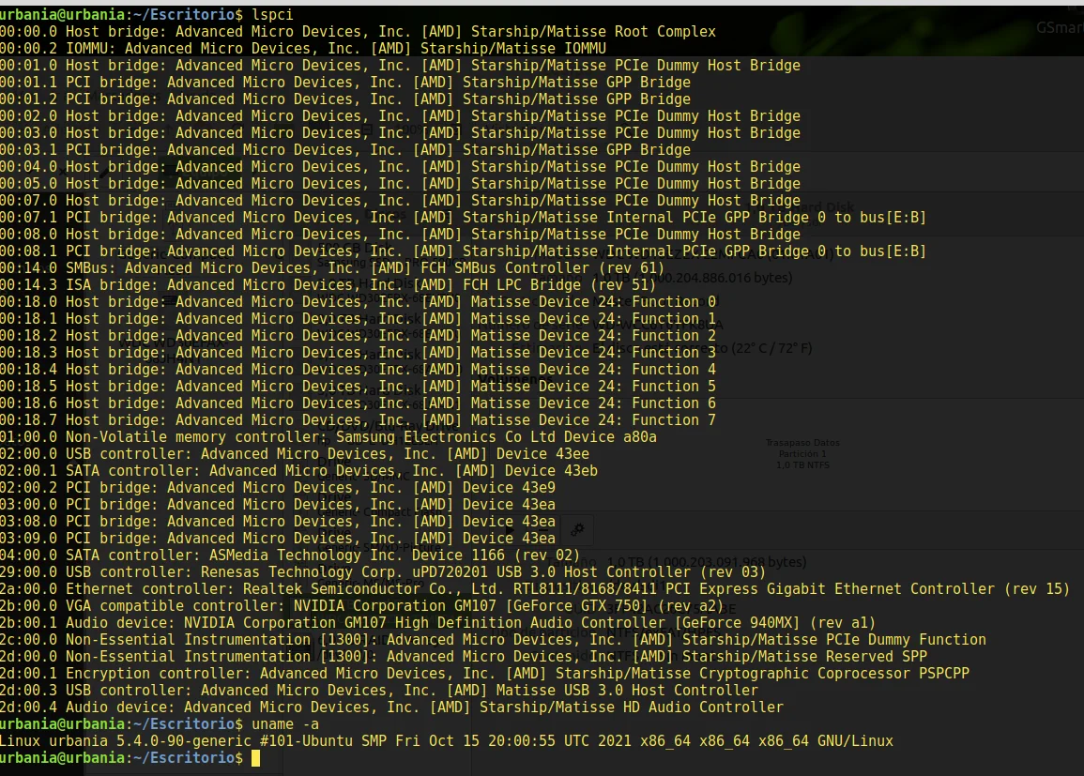Viewport: 1084px width, 776px height.
Task: Click the 00:01.0 PCIe Dummy Host Bridge line
Action: coord(400,66)
